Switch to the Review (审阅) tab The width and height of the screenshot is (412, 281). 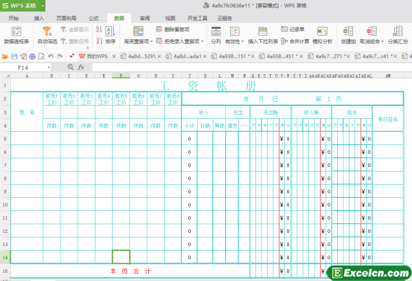[x=145, y=19]
